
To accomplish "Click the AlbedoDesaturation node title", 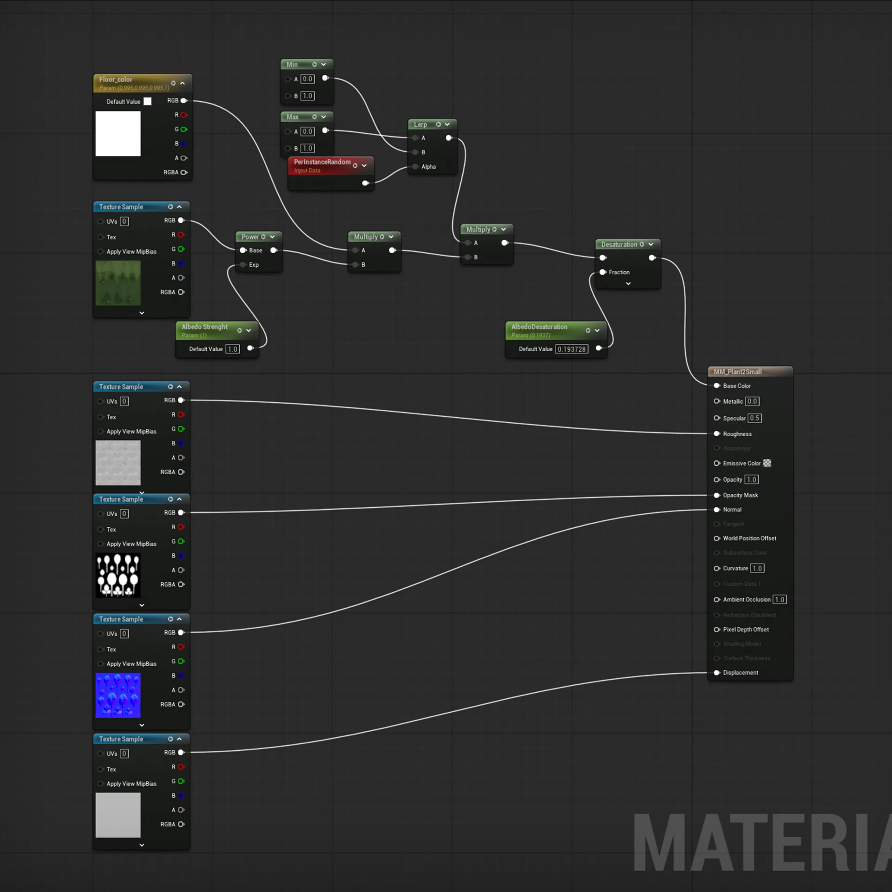I will click(539, 327).
